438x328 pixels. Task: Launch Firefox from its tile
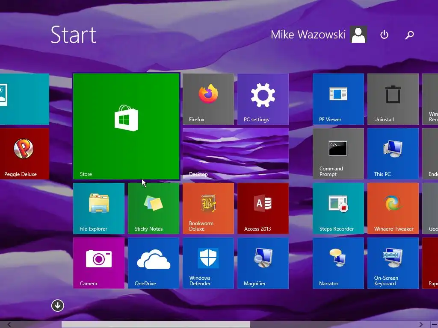point(208,99)
